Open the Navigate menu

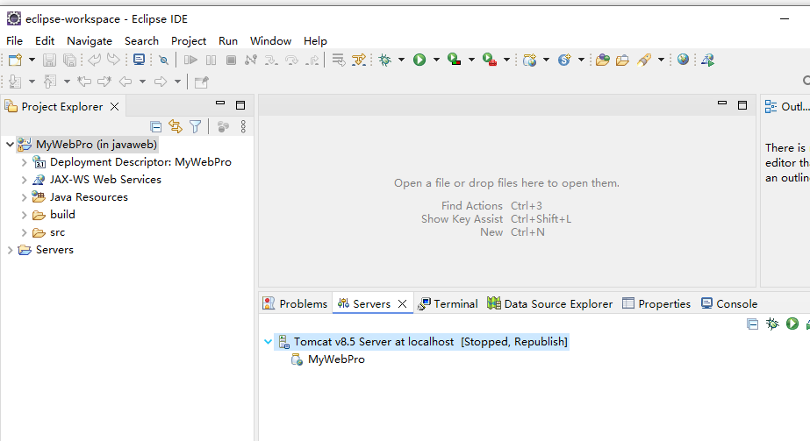[x=90, y=40]
